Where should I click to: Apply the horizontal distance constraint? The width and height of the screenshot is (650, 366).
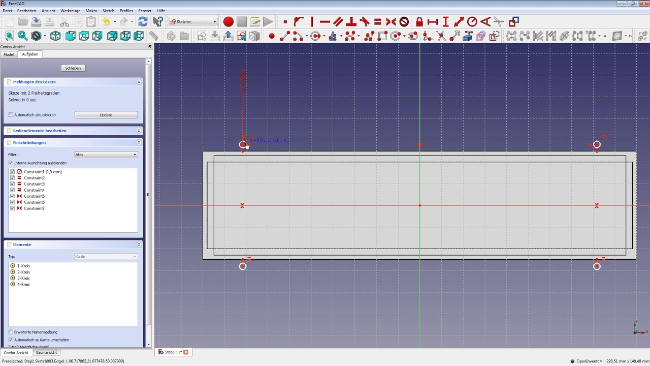point(433,22)
